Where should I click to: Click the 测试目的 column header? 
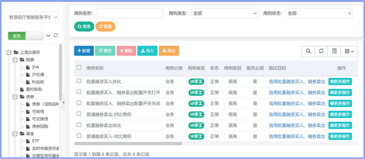277,68
